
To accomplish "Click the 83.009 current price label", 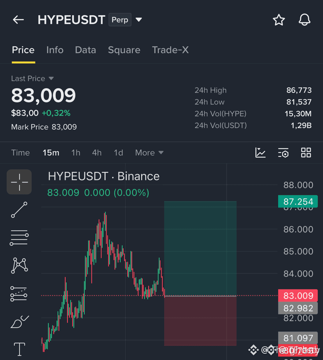I will (298, 296).
